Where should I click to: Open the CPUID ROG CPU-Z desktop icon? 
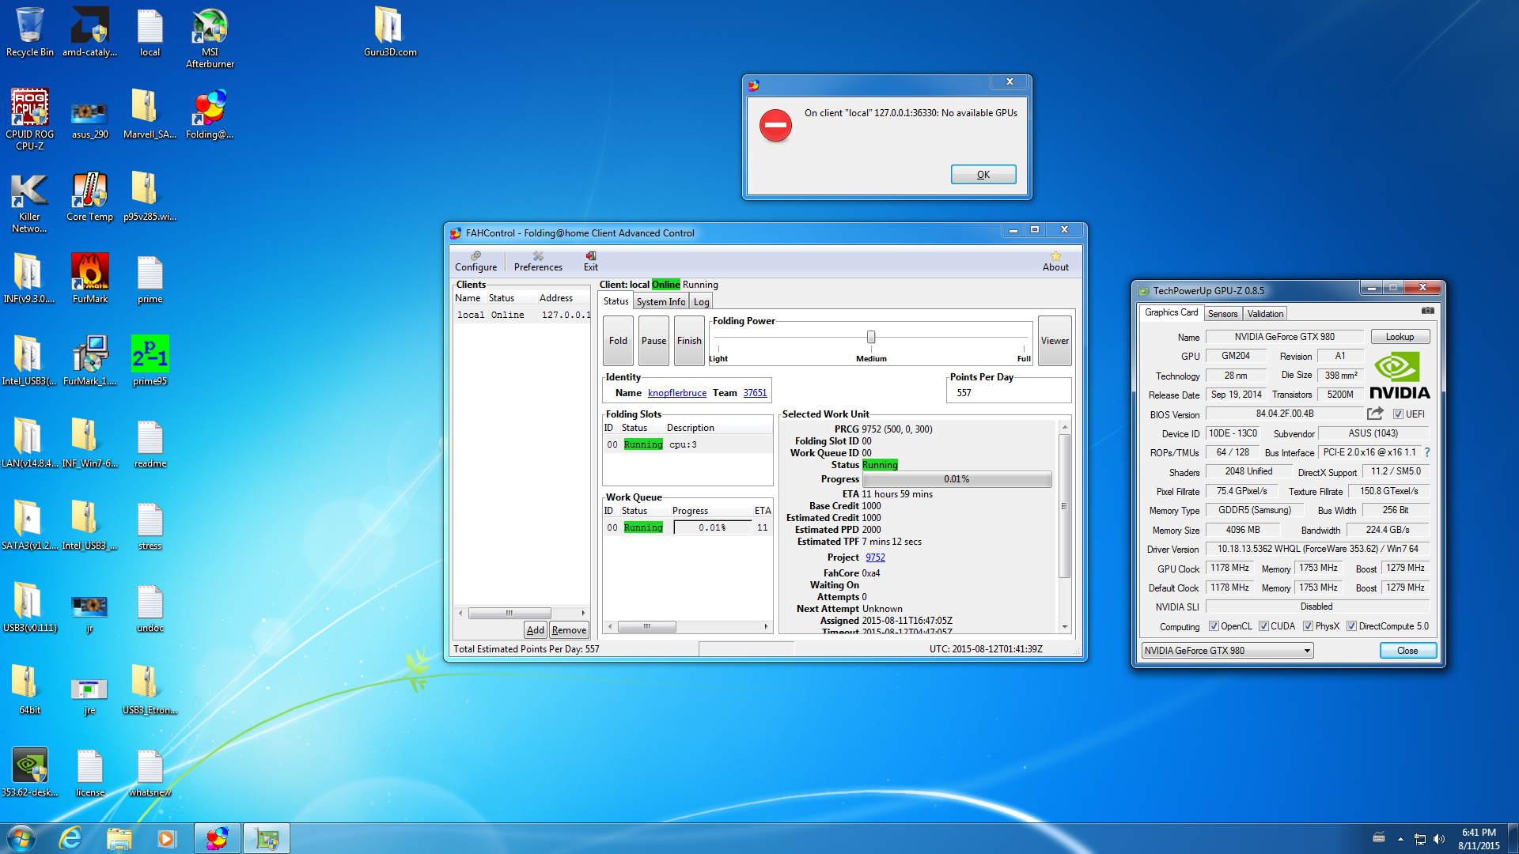click(30, 120)
